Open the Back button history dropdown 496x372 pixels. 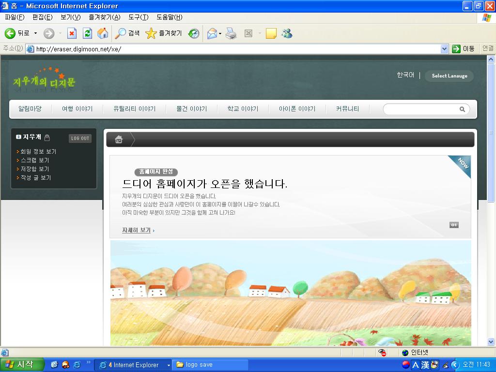[x=35, y=33]
